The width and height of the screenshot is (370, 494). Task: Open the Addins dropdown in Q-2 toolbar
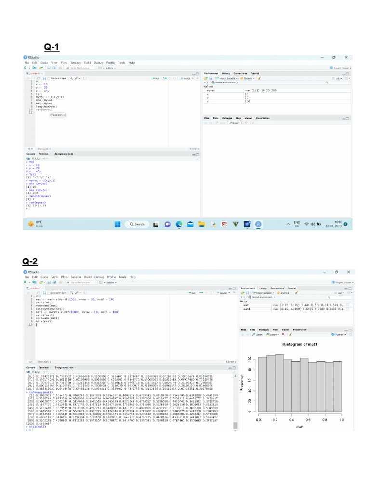[x=111, y=282]
